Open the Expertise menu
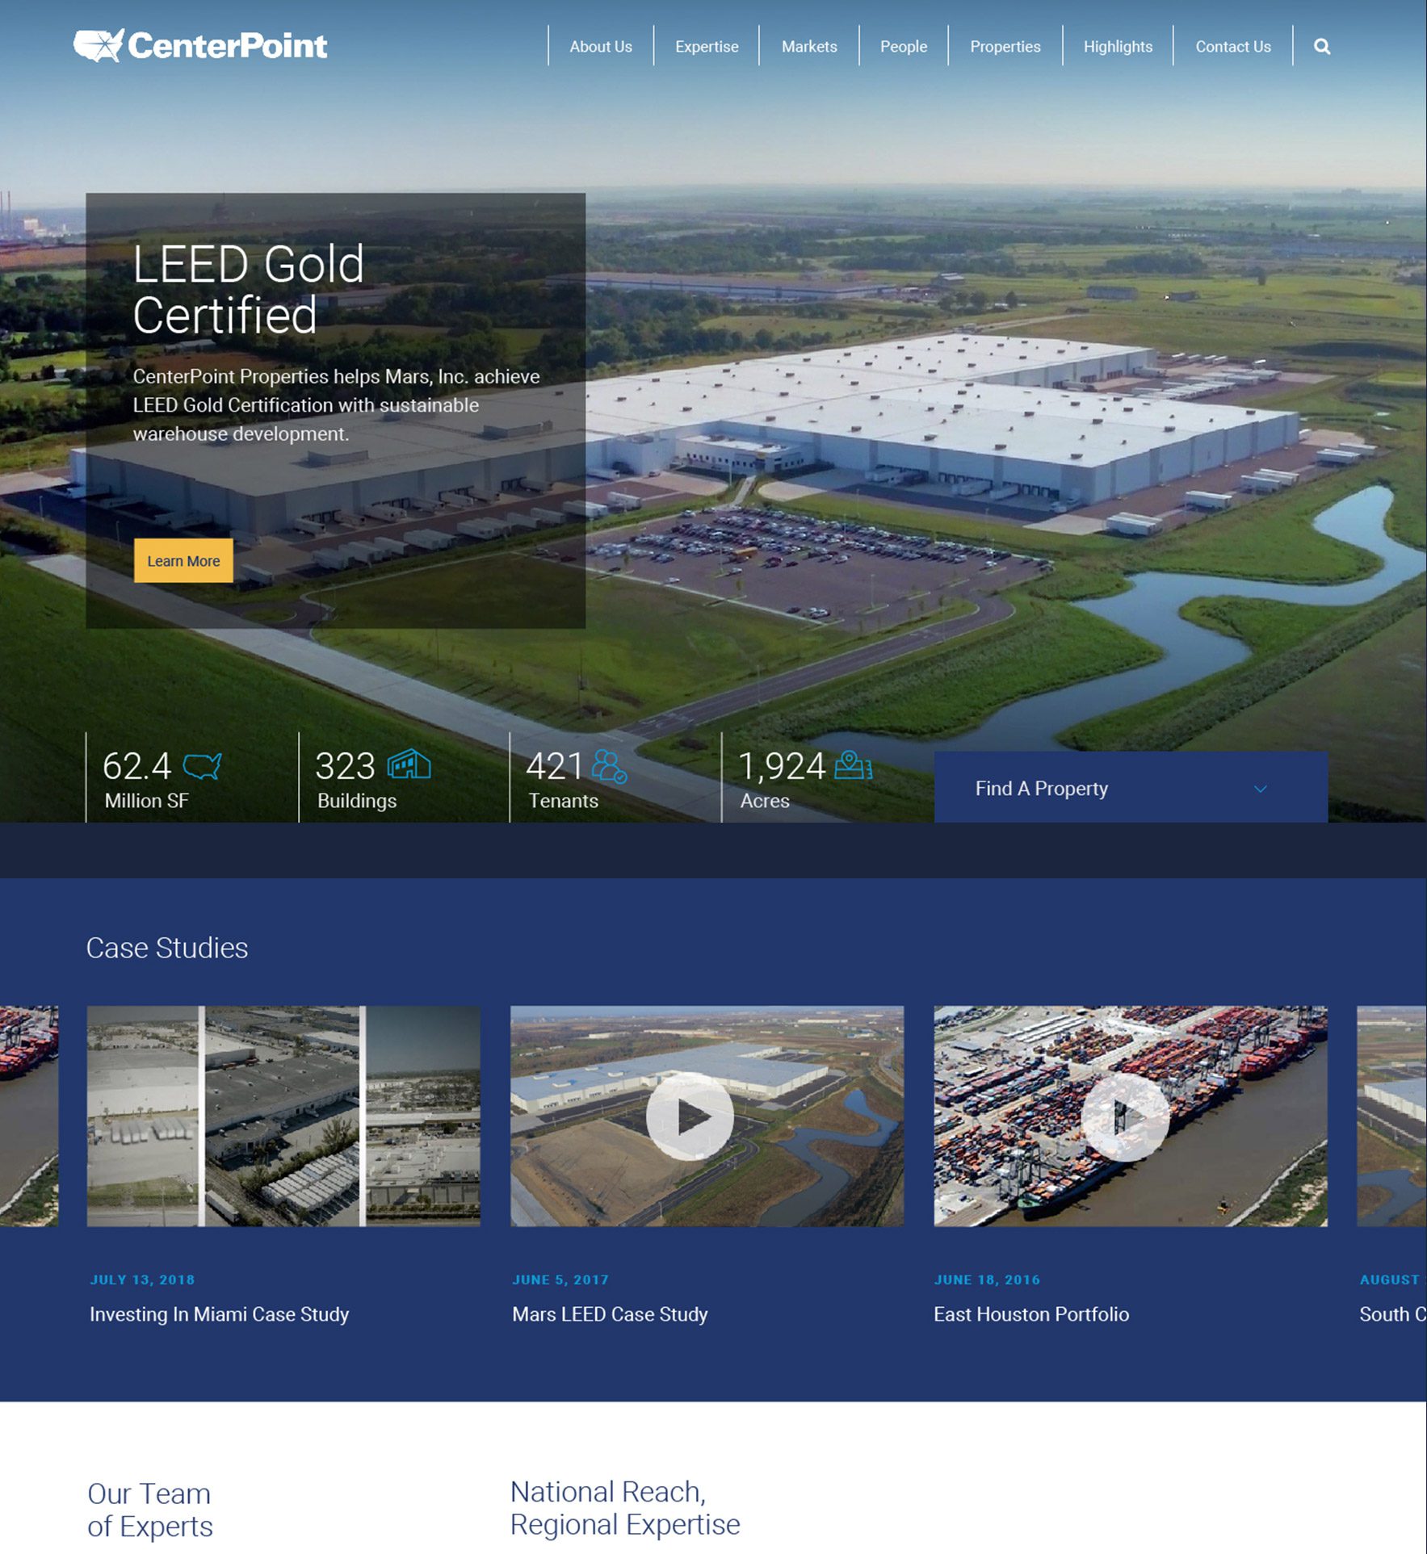Screen dimensions: 1427x1554 tap(707, 47)
